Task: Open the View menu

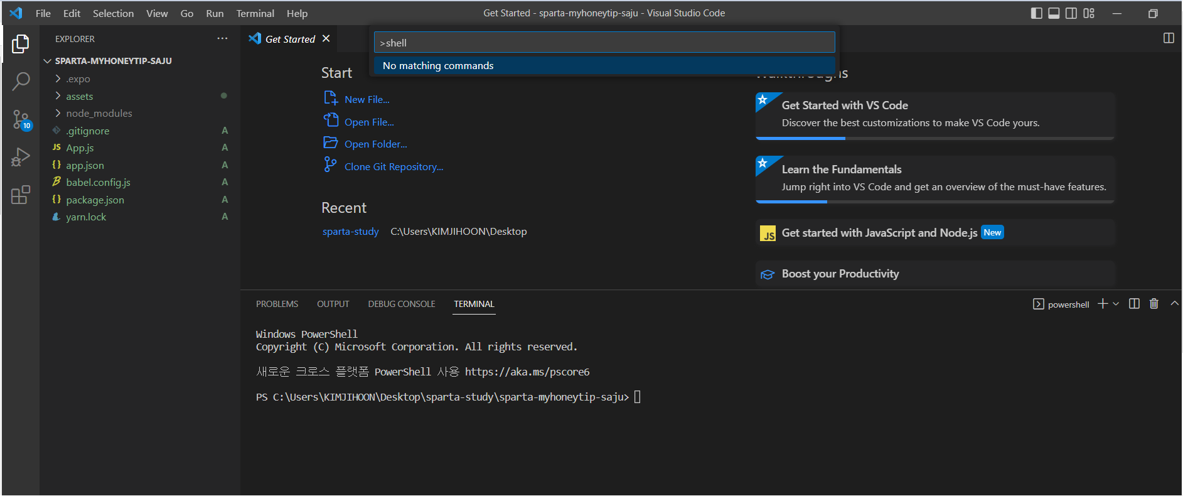Action: tap(157, 13)
